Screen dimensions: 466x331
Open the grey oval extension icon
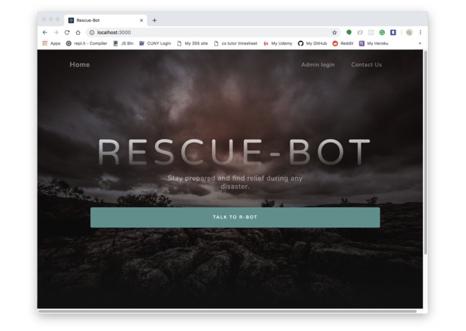click(360, 32)
